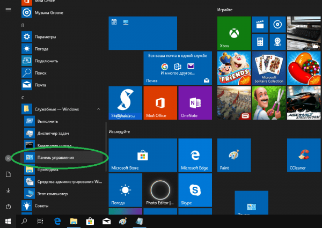This screenshot has height=228, width=322.
Task: Open OneNote tile
Action: (195, 103)
